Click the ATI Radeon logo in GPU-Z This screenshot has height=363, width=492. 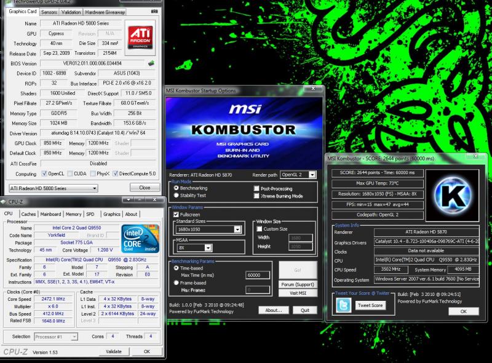pyautogui.click(x=140, y=38)
